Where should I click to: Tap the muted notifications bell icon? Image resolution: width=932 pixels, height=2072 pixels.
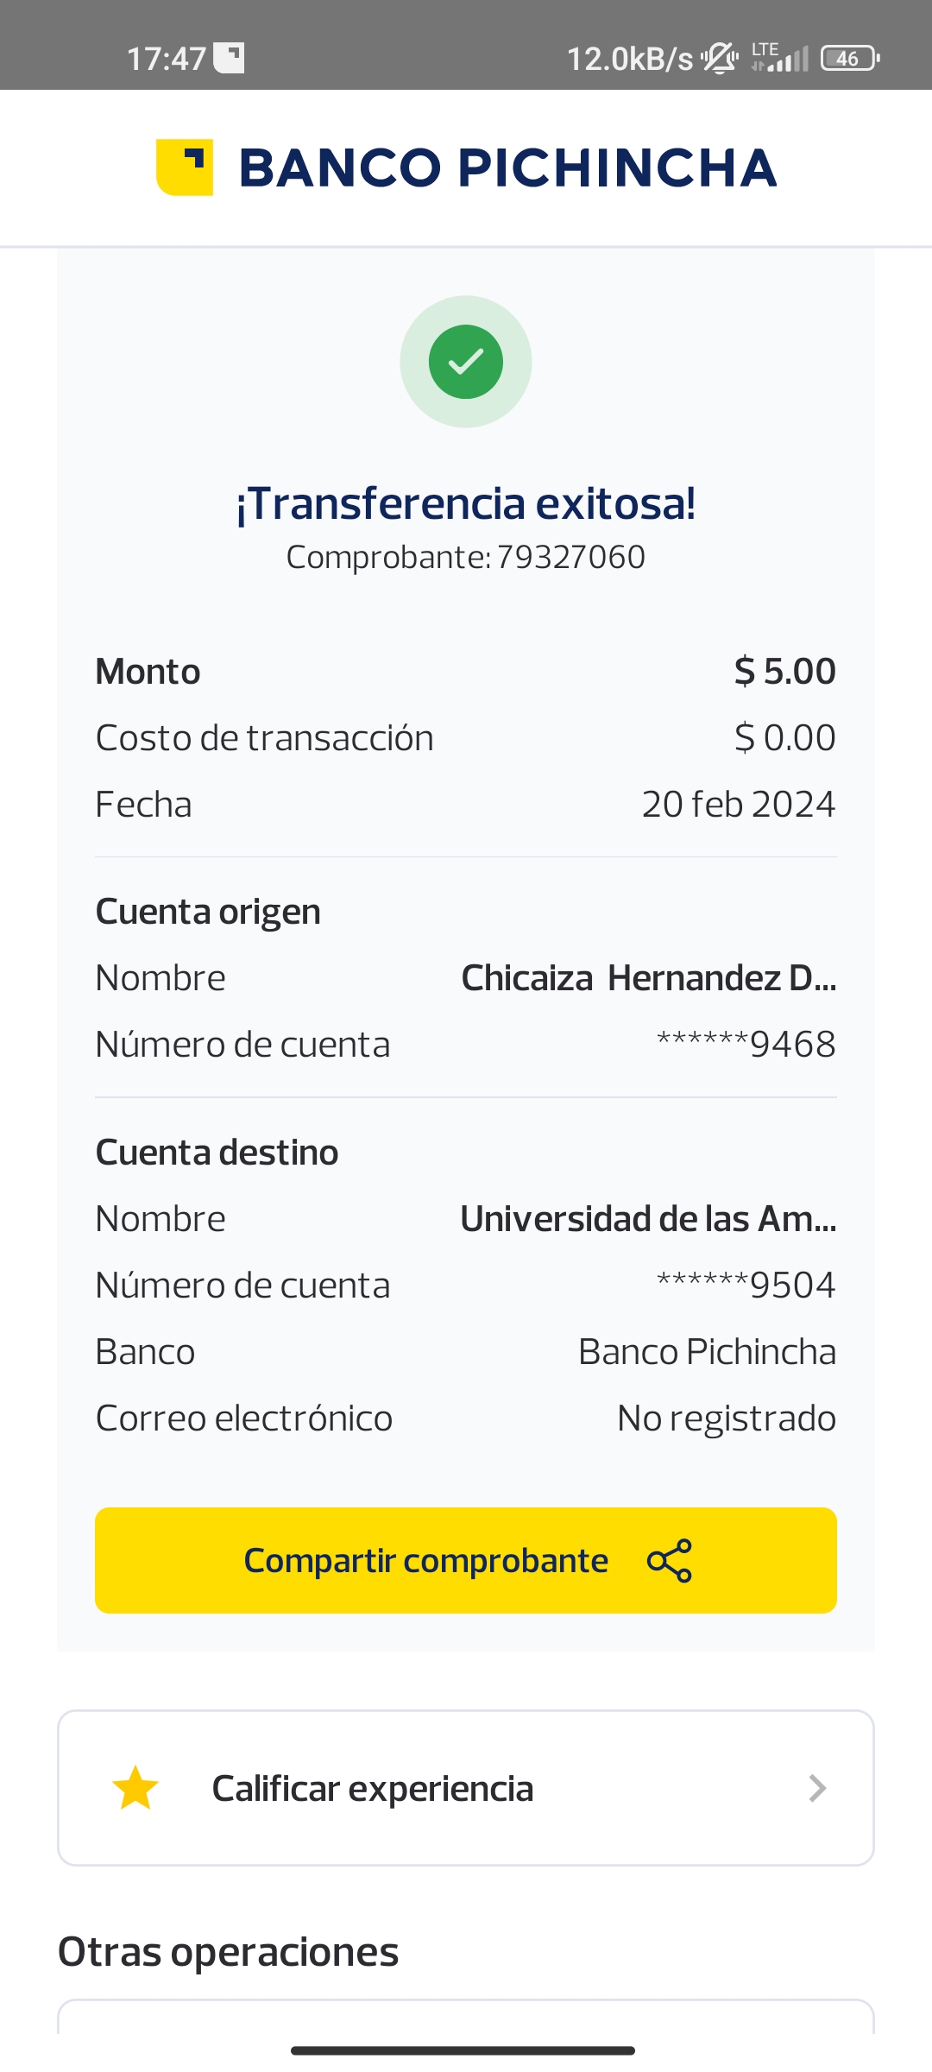(719, 59)
